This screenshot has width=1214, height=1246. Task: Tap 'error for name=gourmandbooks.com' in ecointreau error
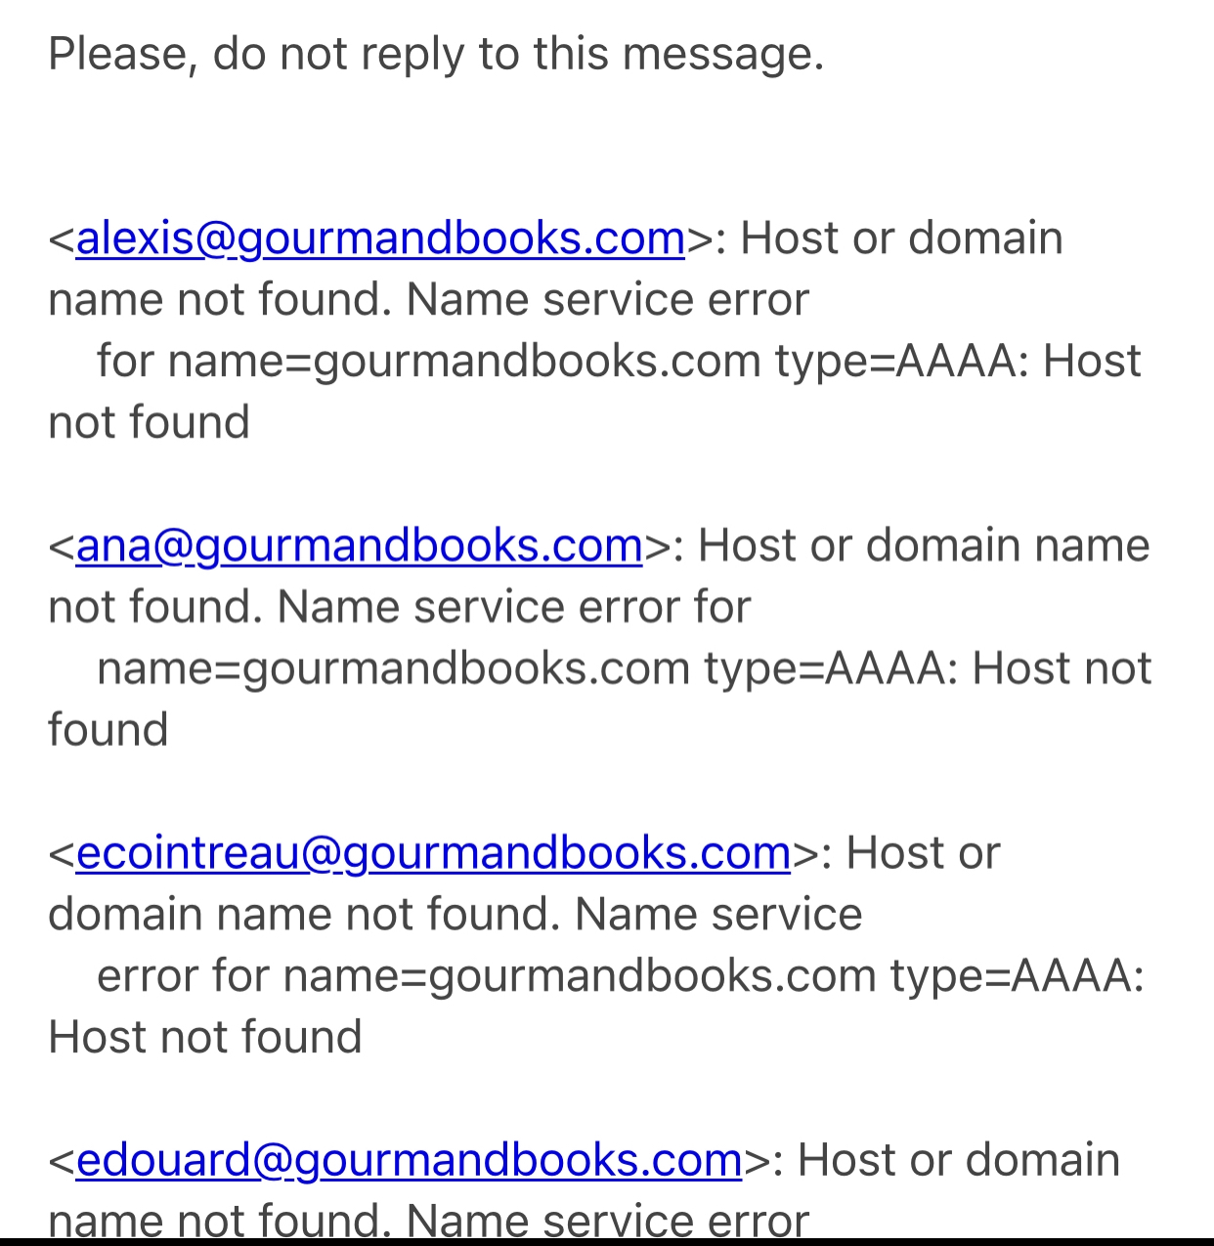(486, 976)
